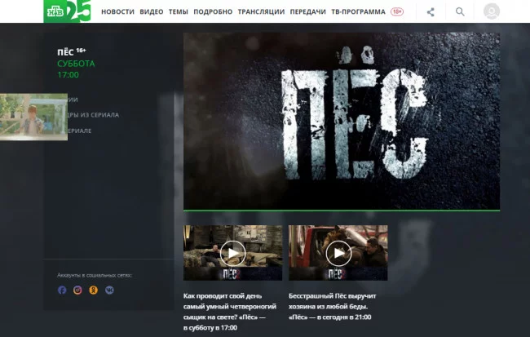This screenshot has height=337, width=530.
Task: Play the Бесстрашный Пёс video
Action: 338,253
